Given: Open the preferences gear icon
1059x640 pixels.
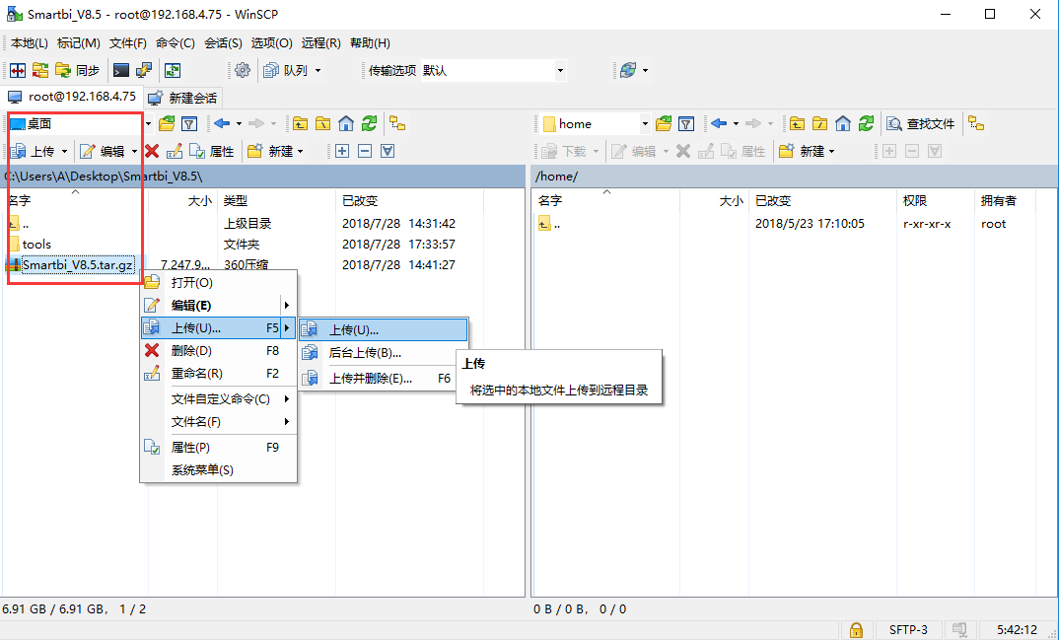Looking at the screenshot, I should [243, 70].
